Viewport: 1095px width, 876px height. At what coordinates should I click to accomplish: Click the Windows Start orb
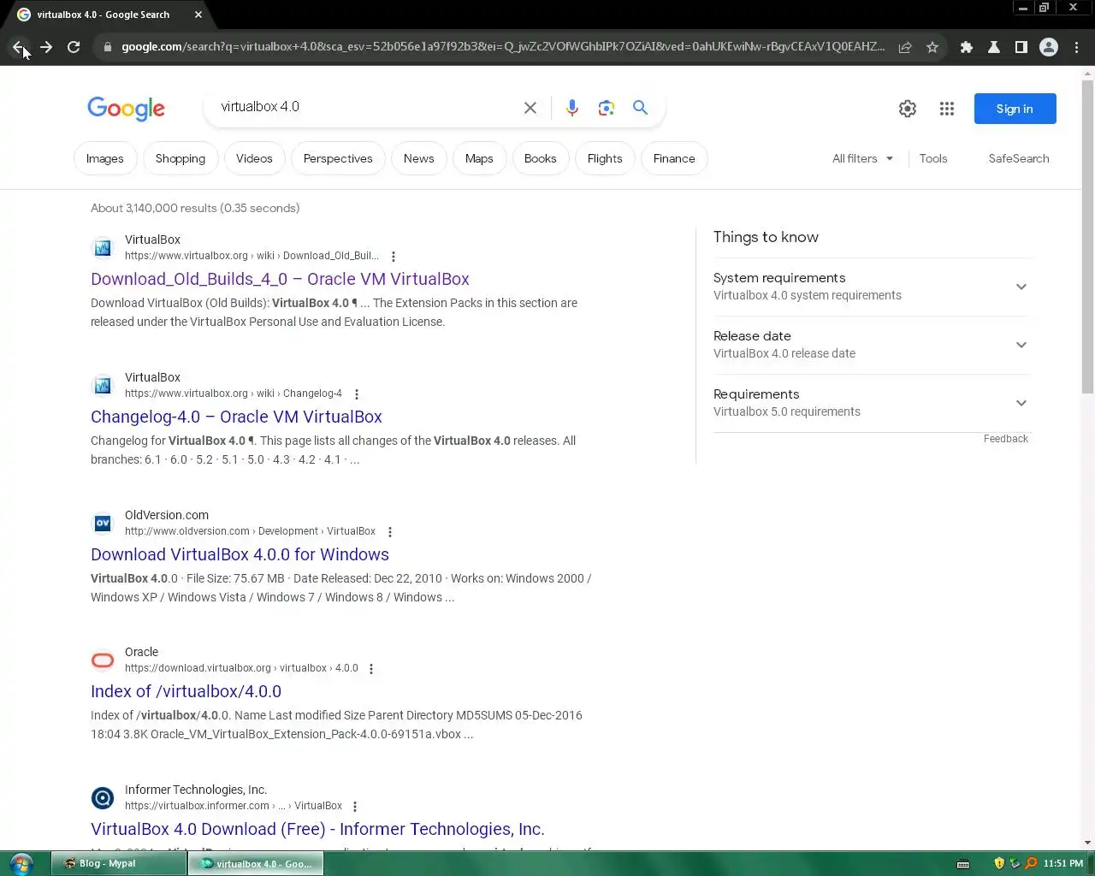[x=21, y=863]
